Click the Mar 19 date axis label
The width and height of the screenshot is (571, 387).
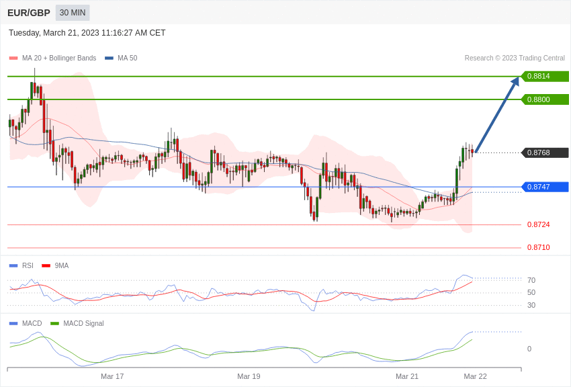[x=249, y=376]
